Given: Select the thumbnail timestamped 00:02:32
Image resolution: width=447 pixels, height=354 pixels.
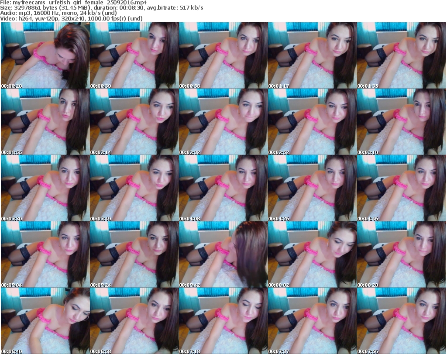Looking at the screenshot, I should (x=223, y=122).
